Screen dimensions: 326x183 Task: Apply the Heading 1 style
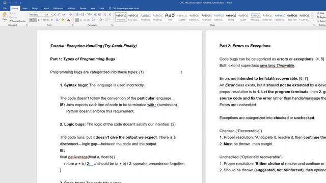point(145,17)
